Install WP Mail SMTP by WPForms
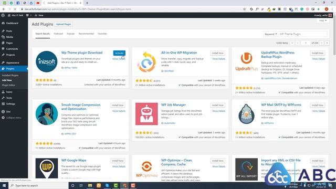Screen dimensions: 336x189 pyautogui.click(x=317, y=106)
